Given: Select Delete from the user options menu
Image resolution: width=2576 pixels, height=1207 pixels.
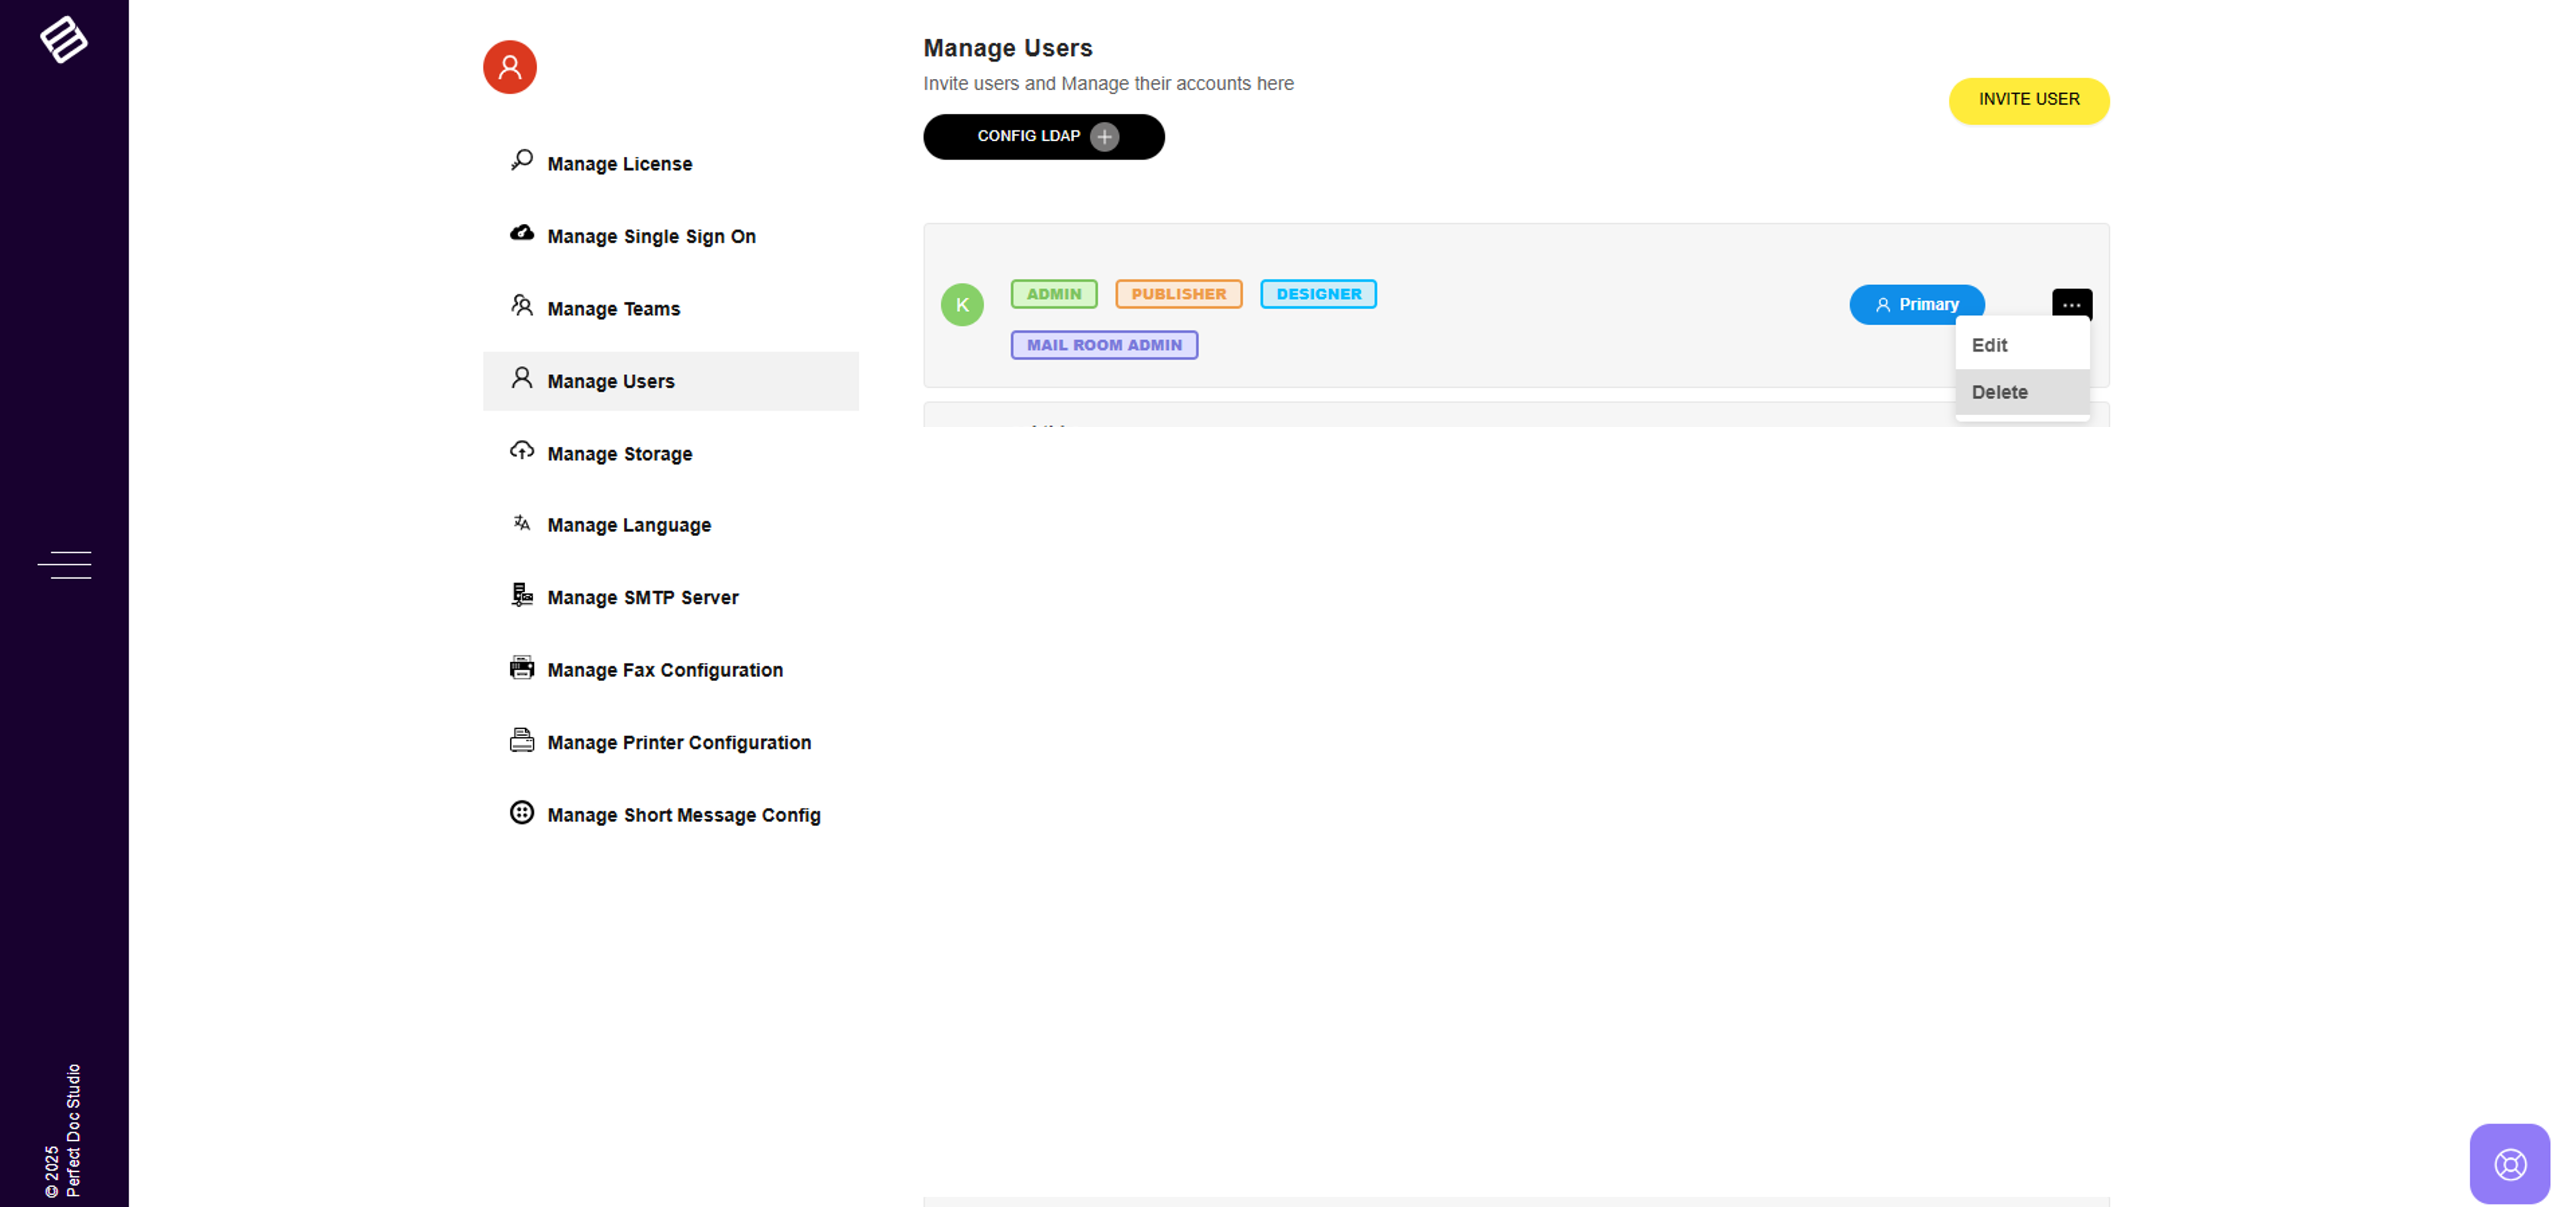Looking at the screenshot, I should [1999, 392].
